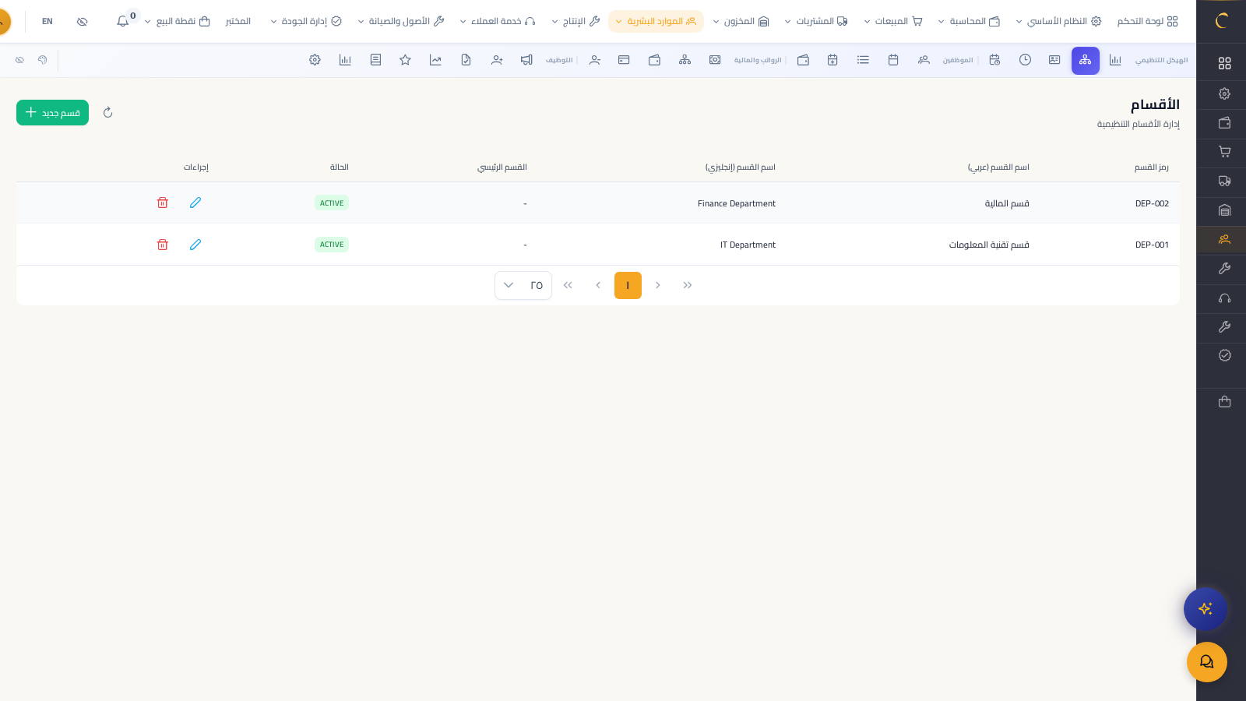Viewport: 1246px width, 701px height.
Task: Open the sparkle AI assistant button
Action: [x=1205, y=609]
